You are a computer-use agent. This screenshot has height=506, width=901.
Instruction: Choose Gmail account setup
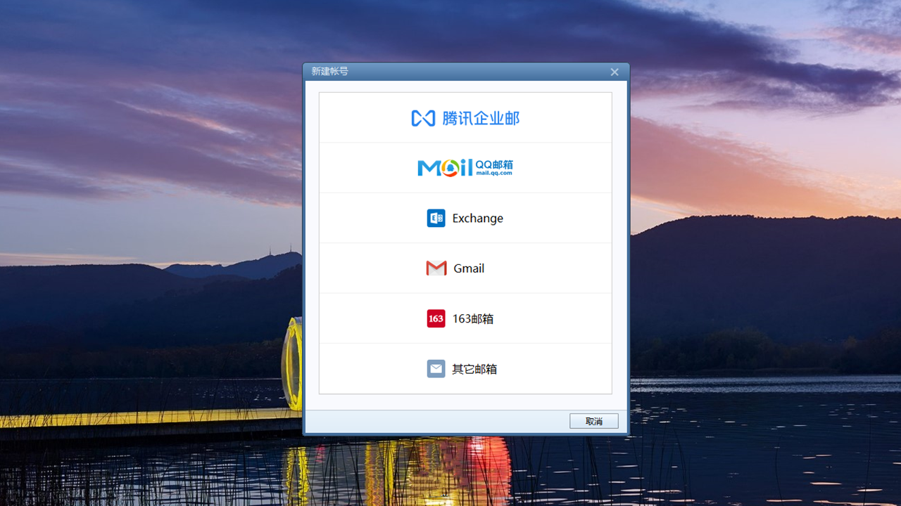coord(465,268)
